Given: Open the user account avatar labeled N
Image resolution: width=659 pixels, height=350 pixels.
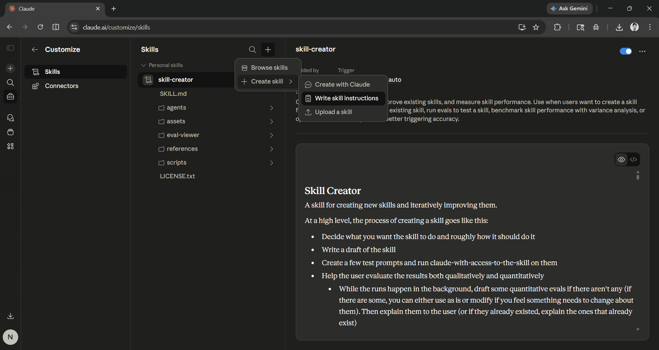Looking at the screenshot, I should pyautogui.click(x=10, y=337).
